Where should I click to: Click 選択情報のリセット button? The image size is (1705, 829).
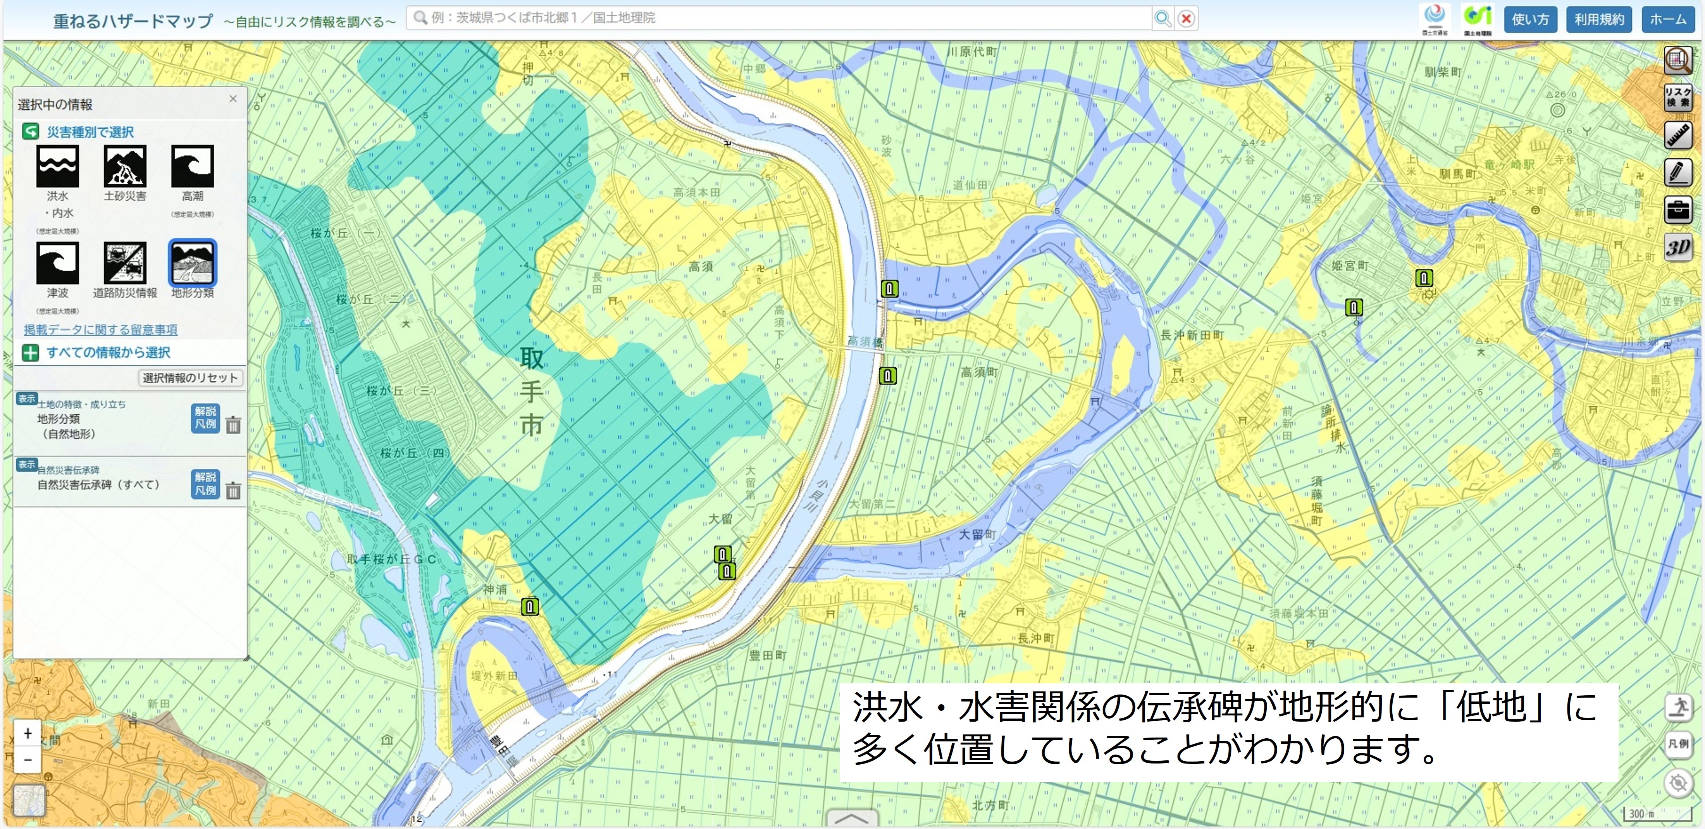[191, 378]
